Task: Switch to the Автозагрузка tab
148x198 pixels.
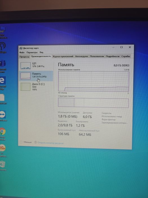Action: [x=81, y=57]
